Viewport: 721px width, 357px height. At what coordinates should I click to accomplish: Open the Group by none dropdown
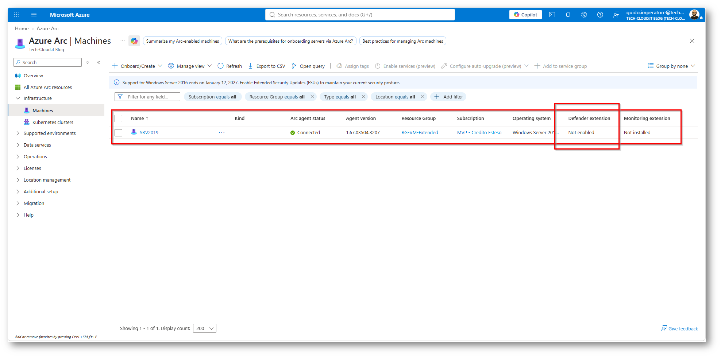pos(671,66)
